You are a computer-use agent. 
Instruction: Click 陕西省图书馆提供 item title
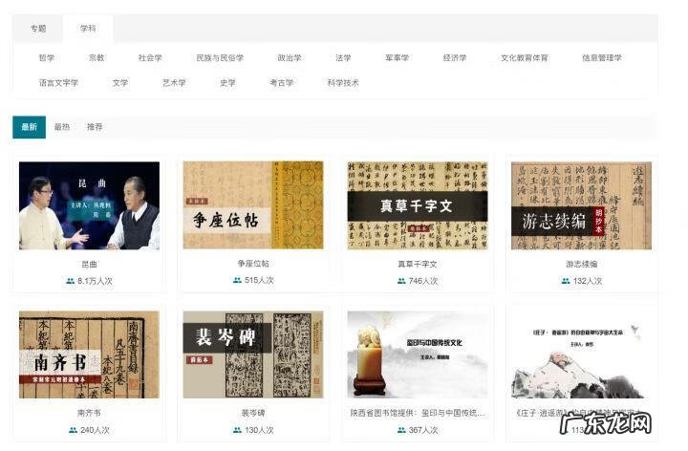point(418,413)
